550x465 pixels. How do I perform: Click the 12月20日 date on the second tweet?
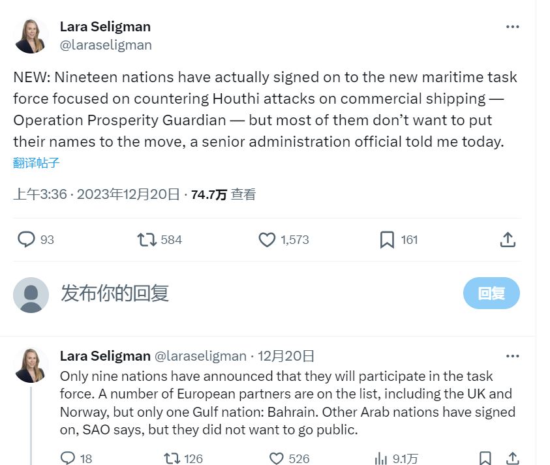[x=286, y=356]
